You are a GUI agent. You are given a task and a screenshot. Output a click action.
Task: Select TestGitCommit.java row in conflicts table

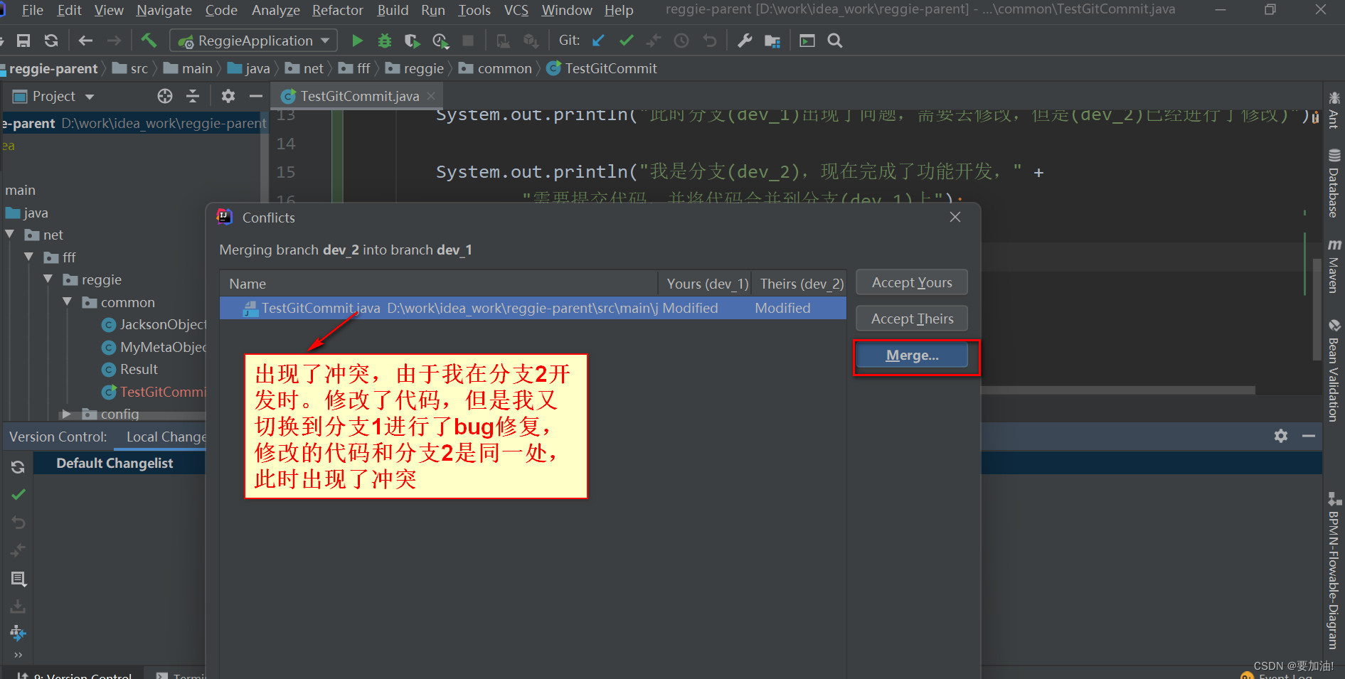[x=533, y=308]
